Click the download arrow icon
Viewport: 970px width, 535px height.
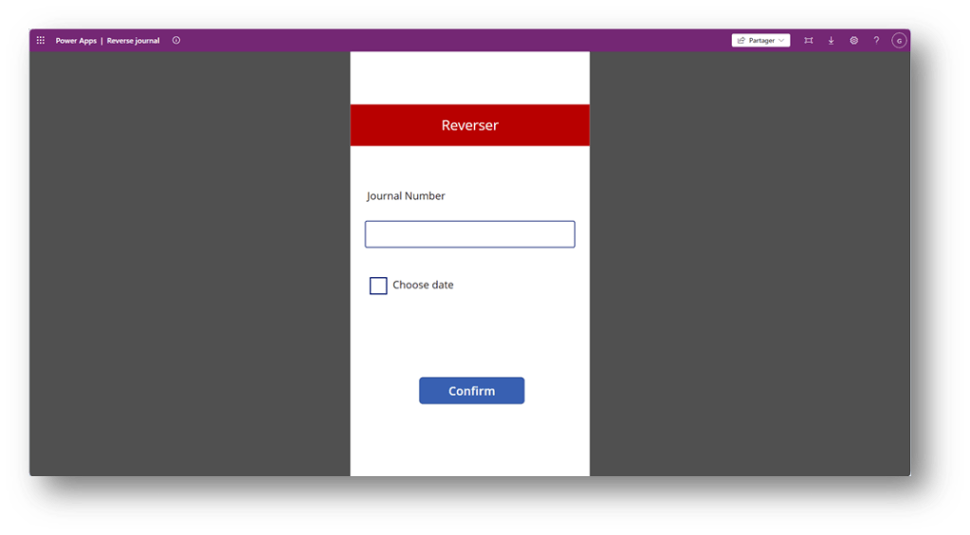[831, 41]
